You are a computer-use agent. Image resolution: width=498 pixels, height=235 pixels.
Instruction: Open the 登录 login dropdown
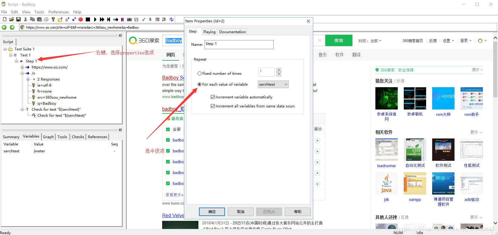click(x=466, y=40)
